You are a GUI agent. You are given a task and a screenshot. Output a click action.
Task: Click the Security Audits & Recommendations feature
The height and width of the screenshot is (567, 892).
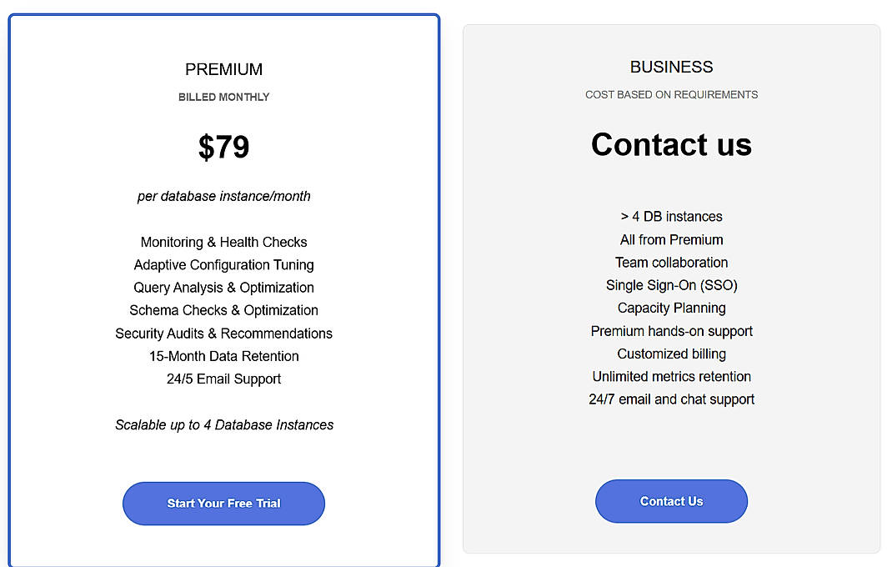(x=223, y=333)
